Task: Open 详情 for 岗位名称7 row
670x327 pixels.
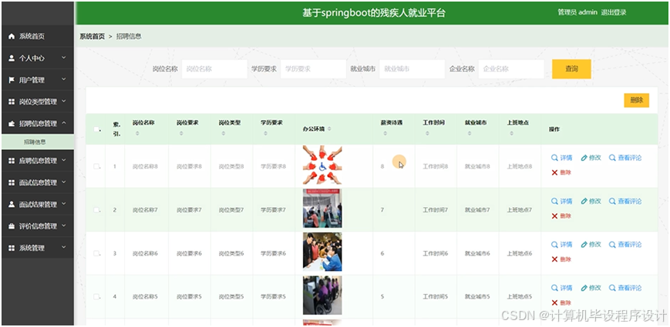Action: 561,202
